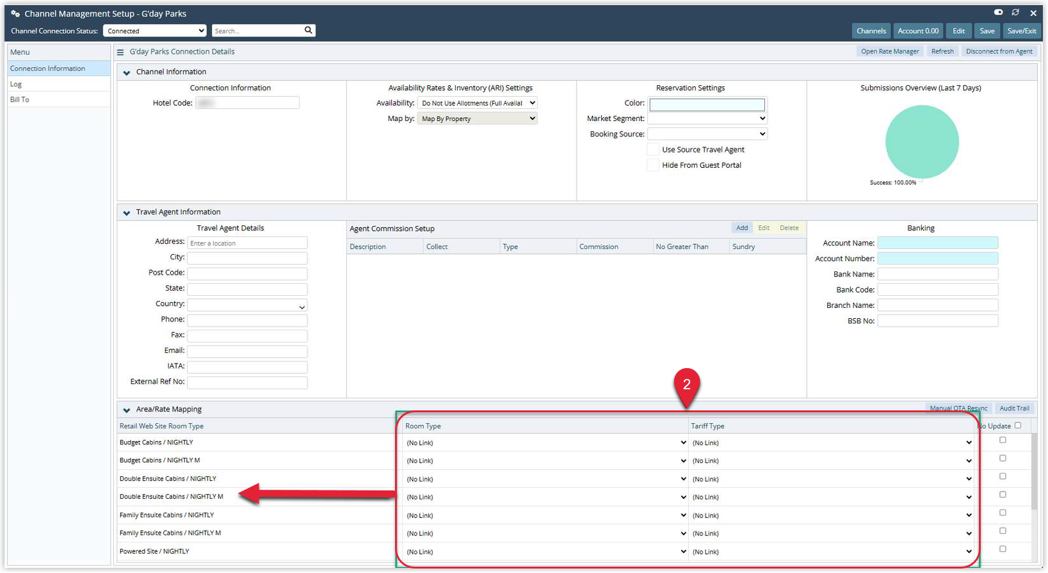Click the mapping list vertical scrollbar
Viewport: 1048px width, 573px height.
point(1034,471)
